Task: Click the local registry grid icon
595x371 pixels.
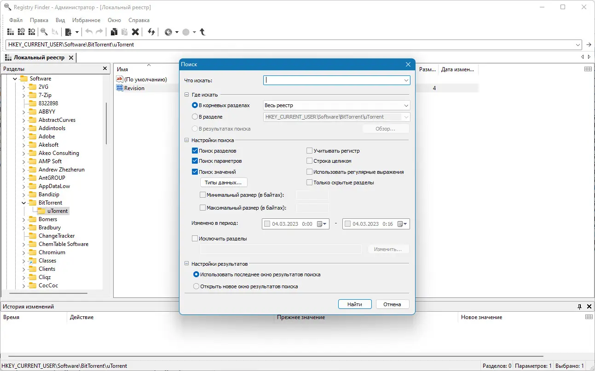Action: [x=11, y=32]
